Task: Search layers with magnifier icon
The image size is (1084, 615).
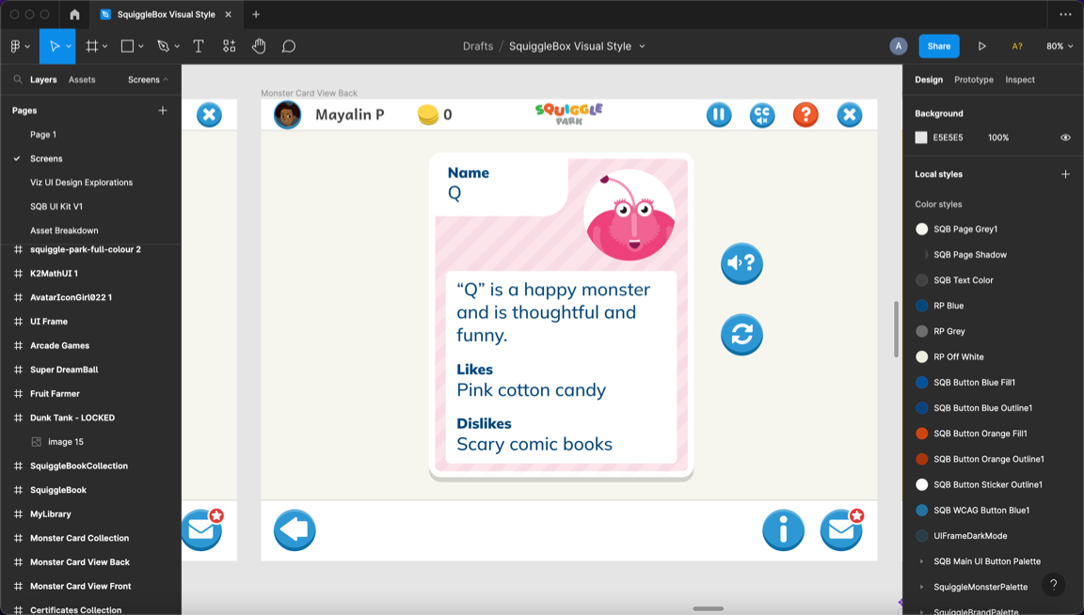Action: tap(18, 80)
